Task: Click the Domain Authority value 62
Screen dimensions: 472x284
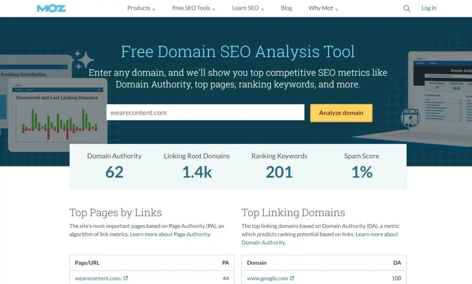Action: (114, 172)
